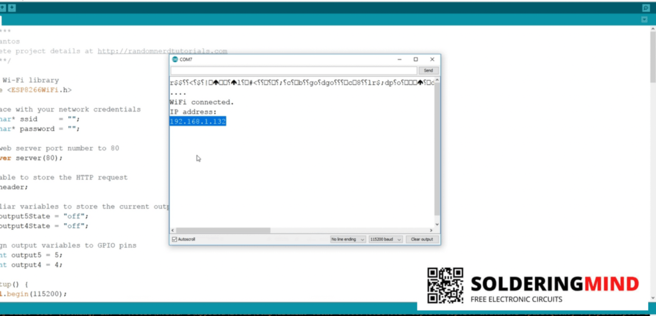Click the serial monitor scroll-right arrow
The height and width of the screenshot is (316, 656).
[x=431, y=231]
